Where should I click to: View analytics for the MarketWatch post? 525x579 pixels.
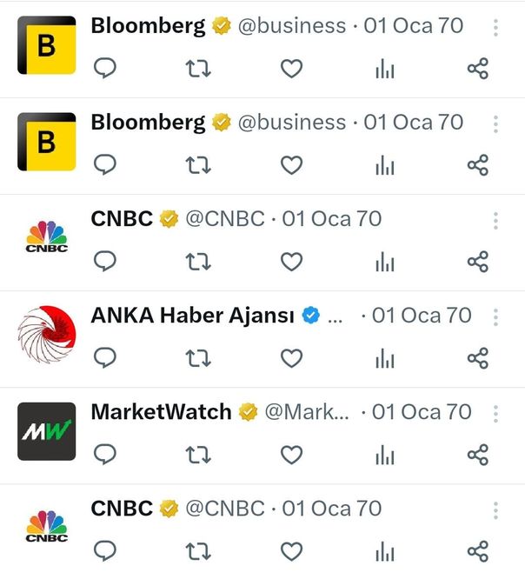384,454
